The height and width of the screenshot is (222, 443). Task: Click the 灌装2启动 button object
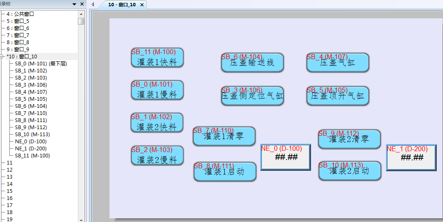click(350, 171)
